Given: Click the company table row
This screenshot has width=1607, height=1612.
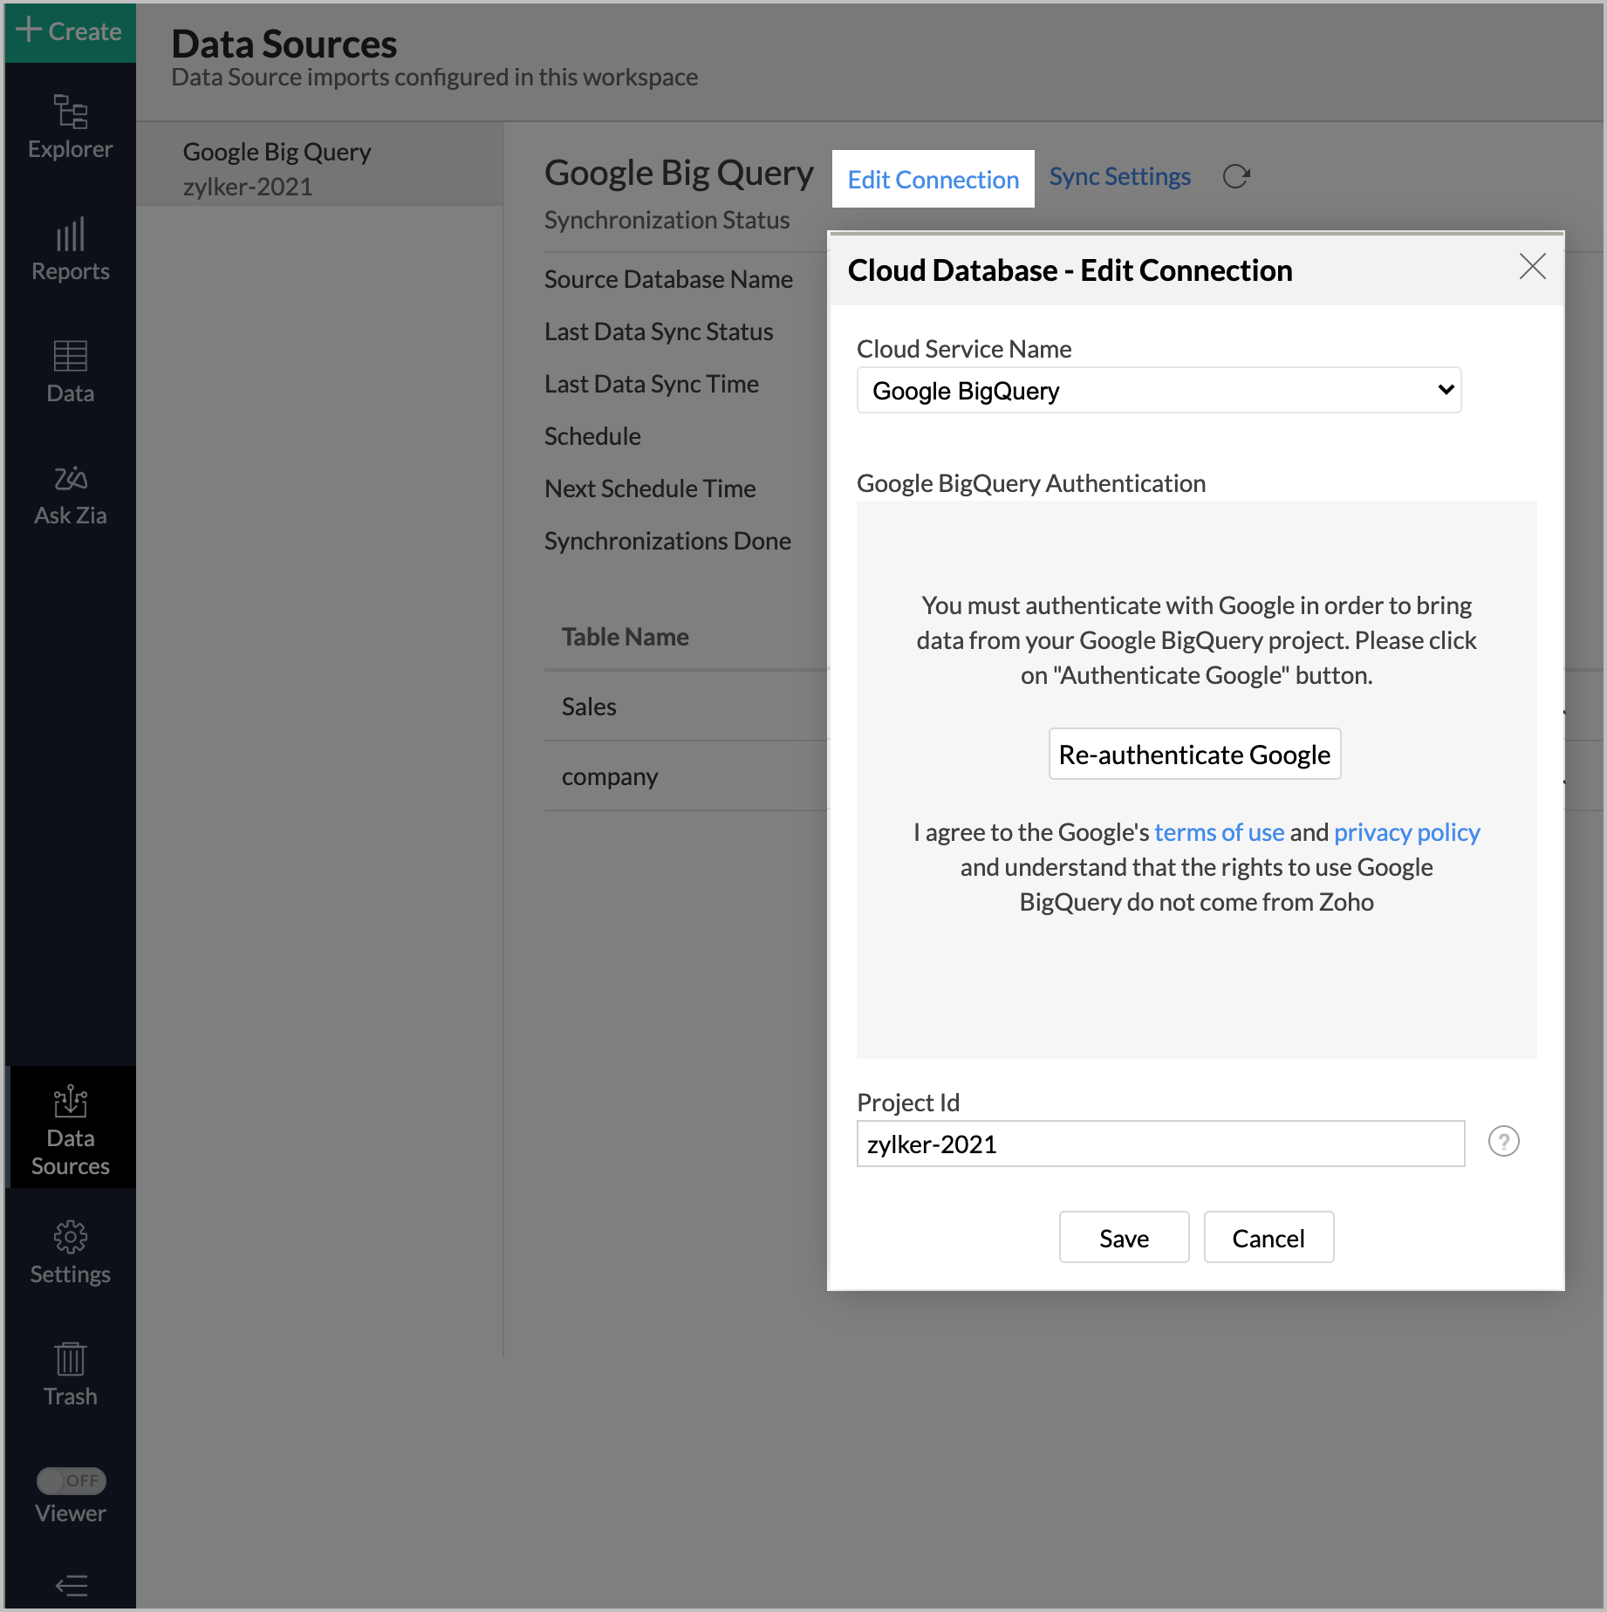Looking at the screenshot, I should 686,776.
